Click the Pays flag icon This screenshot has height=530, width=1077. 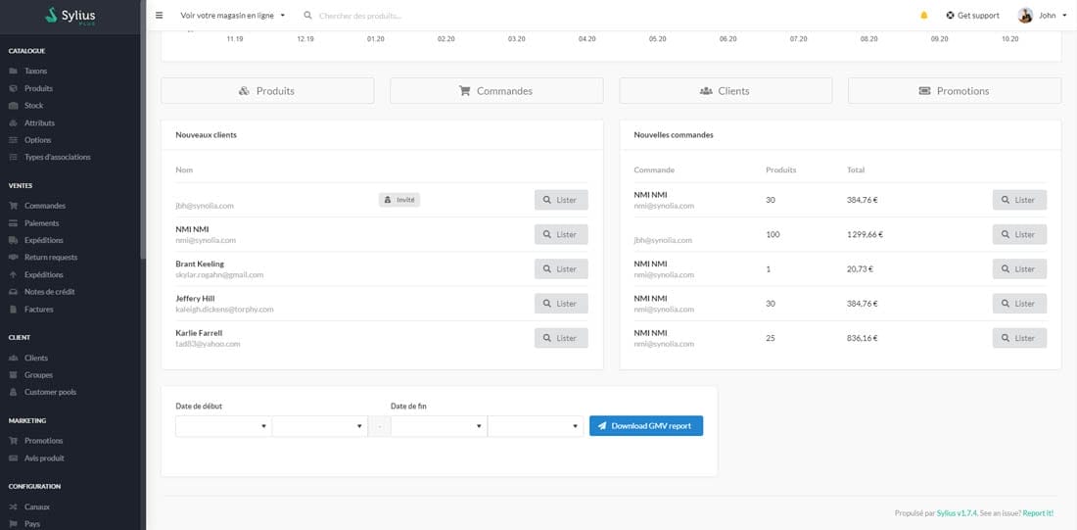tap(13, 524)
